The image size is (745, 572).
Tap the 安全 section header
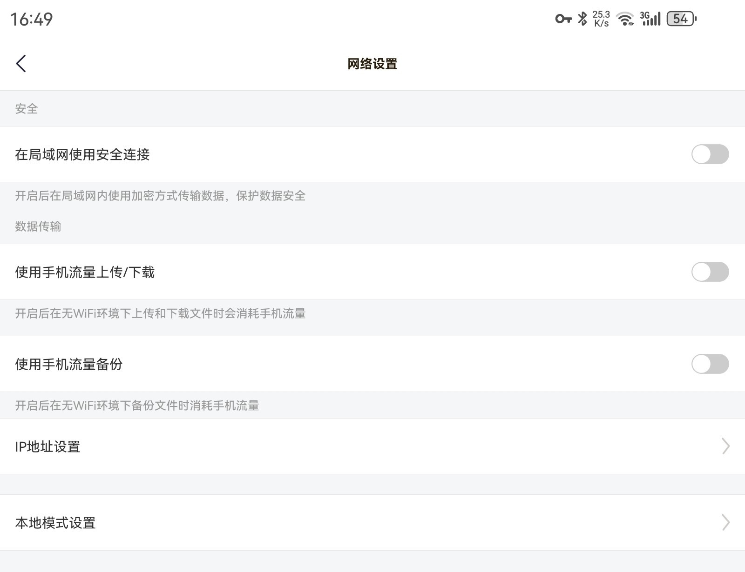click(x=27, y=109)
